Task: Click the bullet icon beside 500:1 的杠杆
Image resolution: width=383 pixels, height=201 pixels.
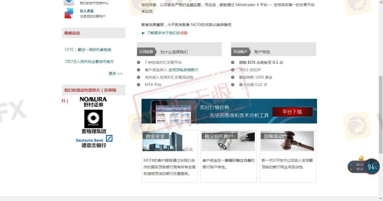Action: click(x=233, y=70)
